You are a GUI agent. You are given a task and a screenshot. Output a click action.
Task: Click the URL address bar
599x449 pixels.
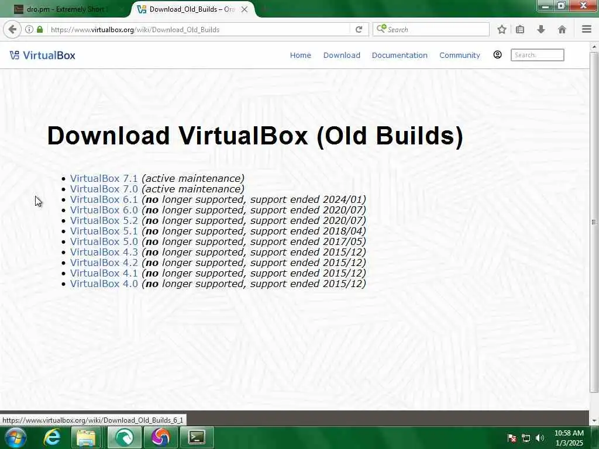tap(199, 29)
